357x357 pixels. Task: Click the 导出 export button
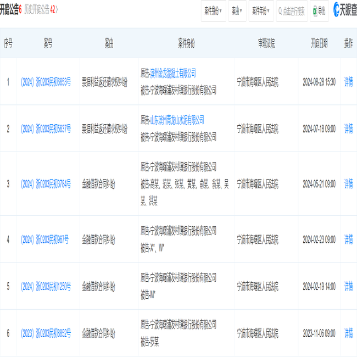coord(319,10)
